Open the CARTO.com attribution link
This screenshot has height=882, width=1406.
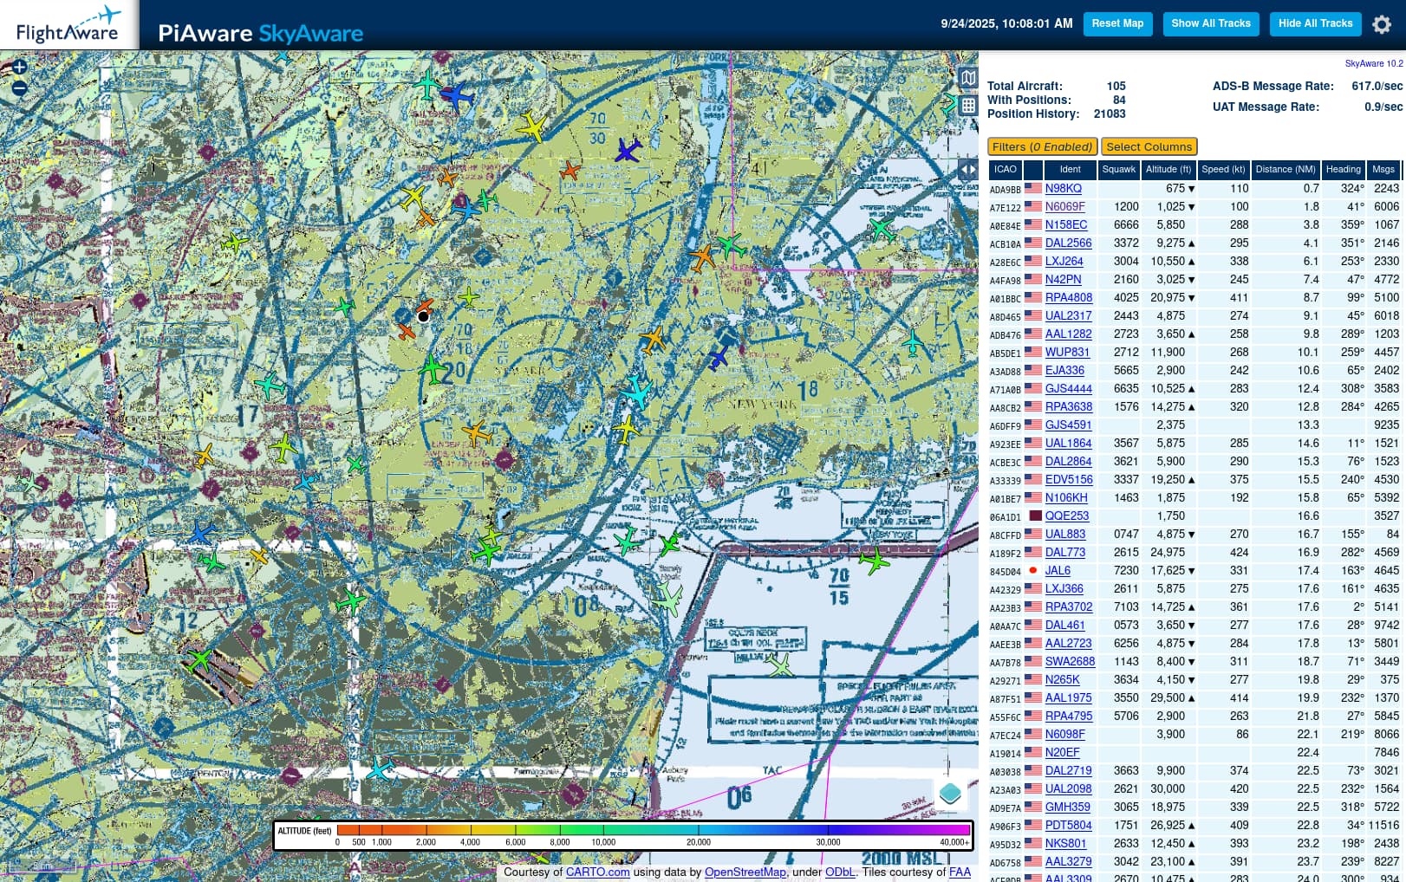[x=597, y=872]
